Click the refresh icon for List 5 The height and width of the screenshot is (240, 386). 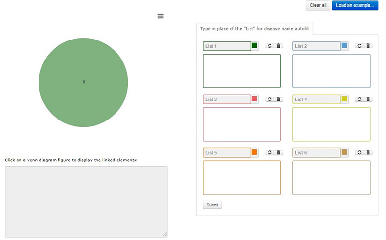270,152
